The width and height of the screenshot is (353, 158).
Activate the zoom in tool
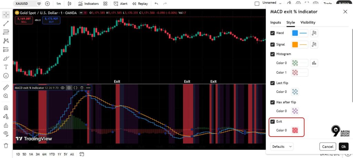point(6,96)
